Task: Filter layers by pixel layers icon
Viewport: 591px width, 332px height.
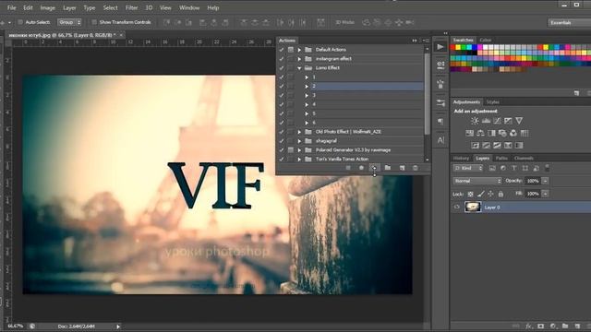Action: coord(492,168)
